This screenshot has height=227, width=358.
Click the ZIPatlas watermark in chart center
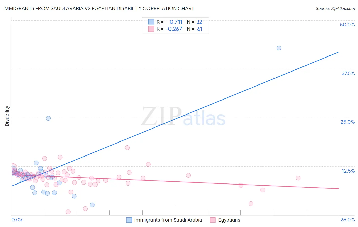click(183, 117)
